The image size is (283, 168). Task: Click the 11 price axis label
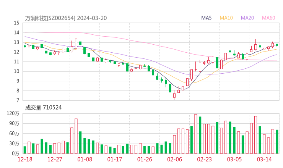(16, 61)
